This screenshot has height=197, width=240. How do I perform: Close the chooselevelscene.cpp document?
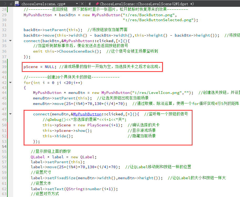click(82, 4)
